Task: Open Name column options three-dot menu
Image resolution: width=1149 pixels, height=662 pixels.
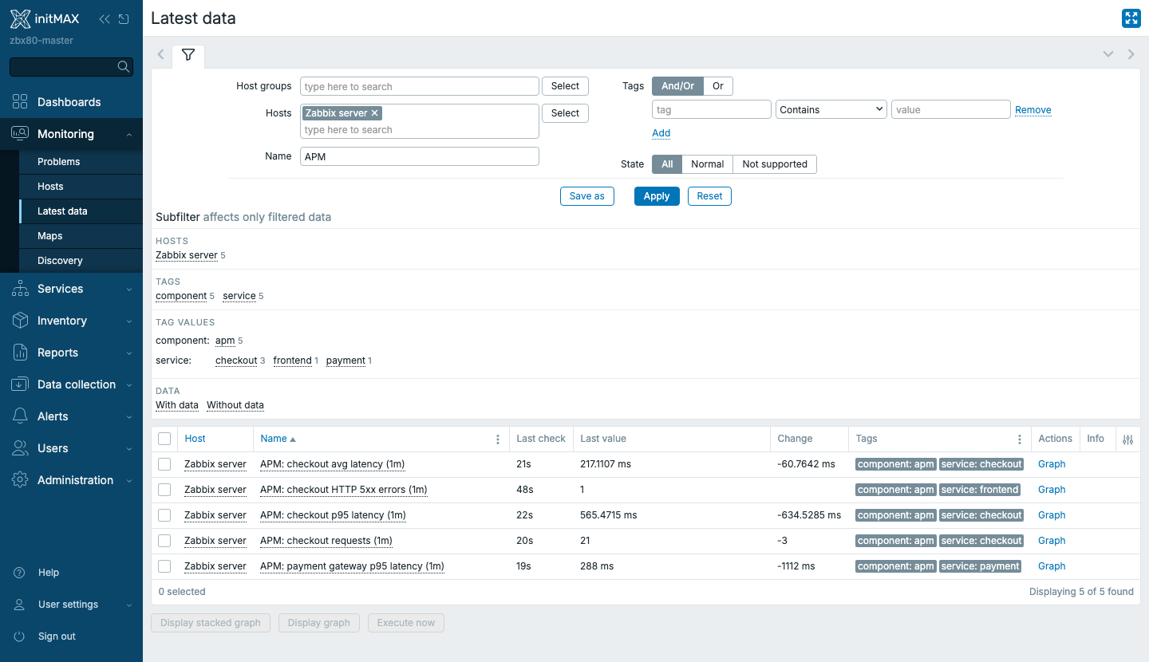Action: click(498, 439)
